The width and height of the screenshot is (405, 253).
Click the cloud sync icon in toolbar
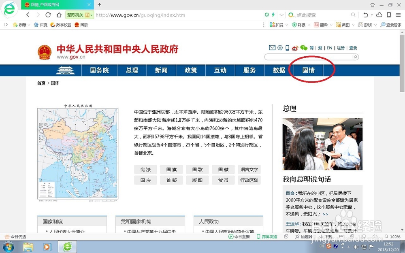[379, 15]
